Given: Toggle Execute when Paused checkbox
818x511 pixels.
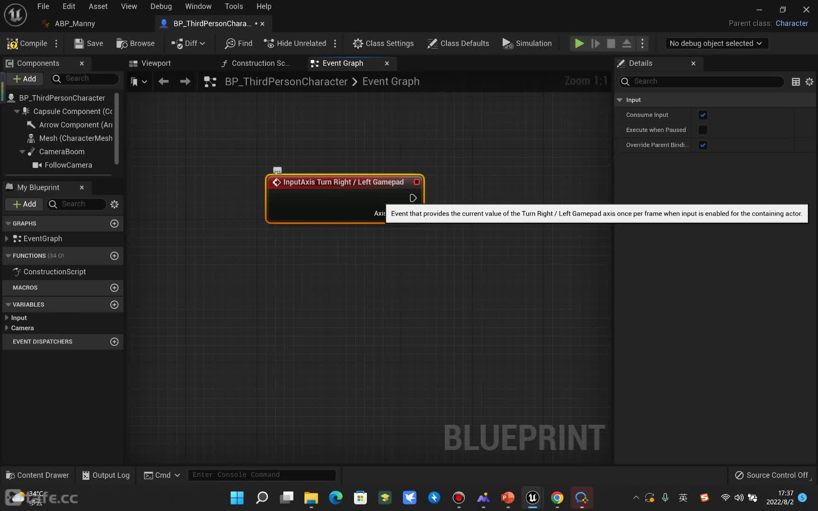Looking at the screenshot, I should (703, 130).
